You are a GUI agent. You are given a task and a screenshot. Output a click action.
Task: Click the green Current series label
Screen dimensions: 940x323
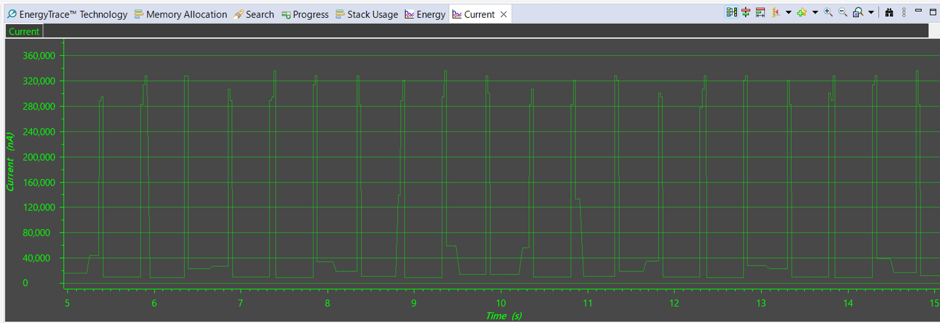[24, 31]
